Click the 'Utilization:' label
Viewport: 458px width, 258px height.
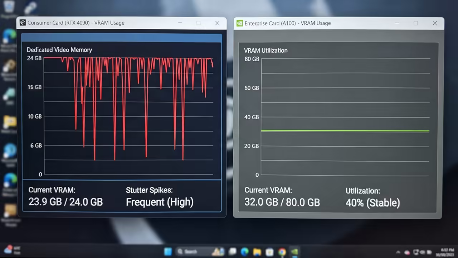pos(363,191)
